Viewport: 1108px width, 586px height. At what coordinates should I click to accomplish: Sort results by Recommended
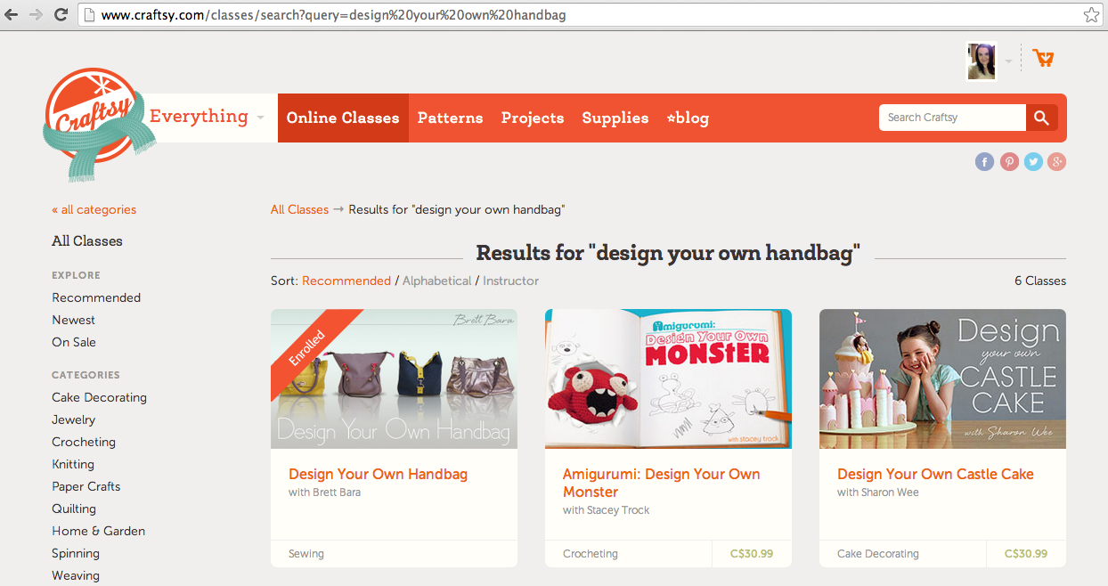tap(346, 281)
